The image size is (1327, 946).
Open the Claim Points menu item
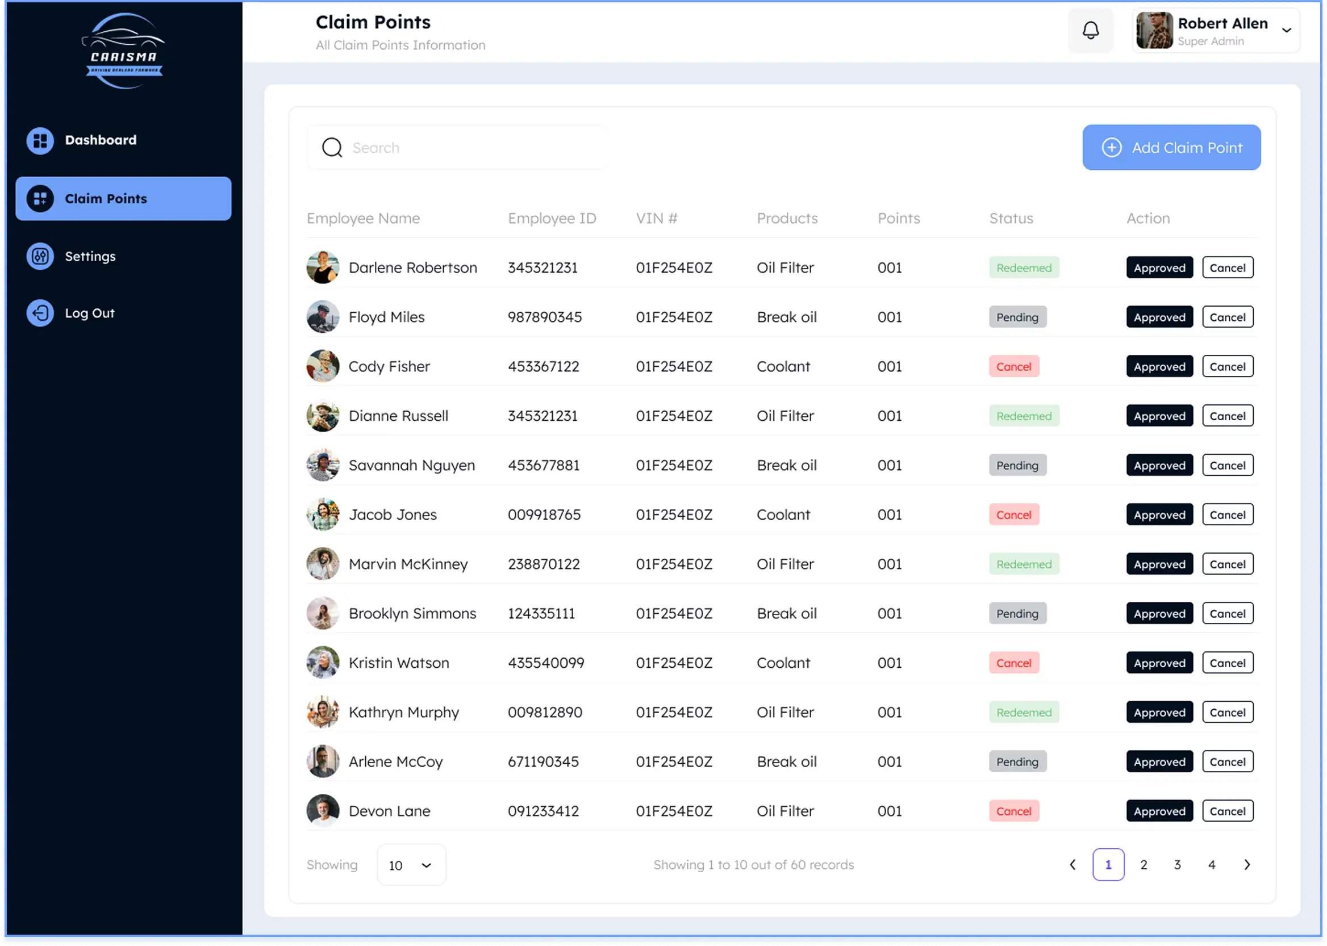123,199
